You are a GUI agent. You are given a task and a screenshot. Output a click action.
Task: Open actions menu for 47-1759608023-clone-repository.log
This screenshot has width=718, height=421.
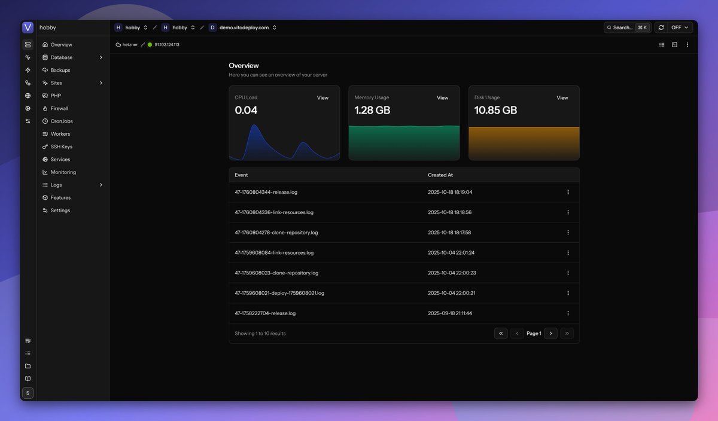tap(568, 273)
